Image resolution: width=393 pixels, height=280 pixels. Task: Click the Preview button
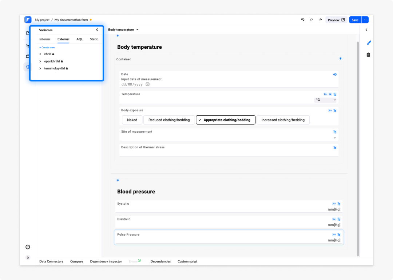336,20
